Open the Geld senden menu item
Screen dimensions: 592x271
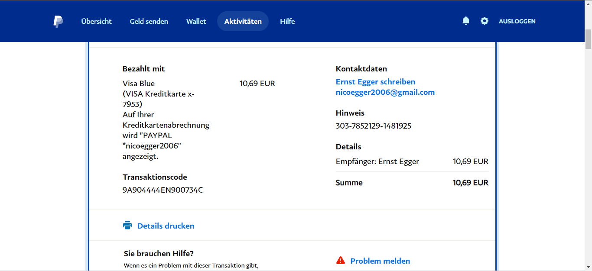149,21
